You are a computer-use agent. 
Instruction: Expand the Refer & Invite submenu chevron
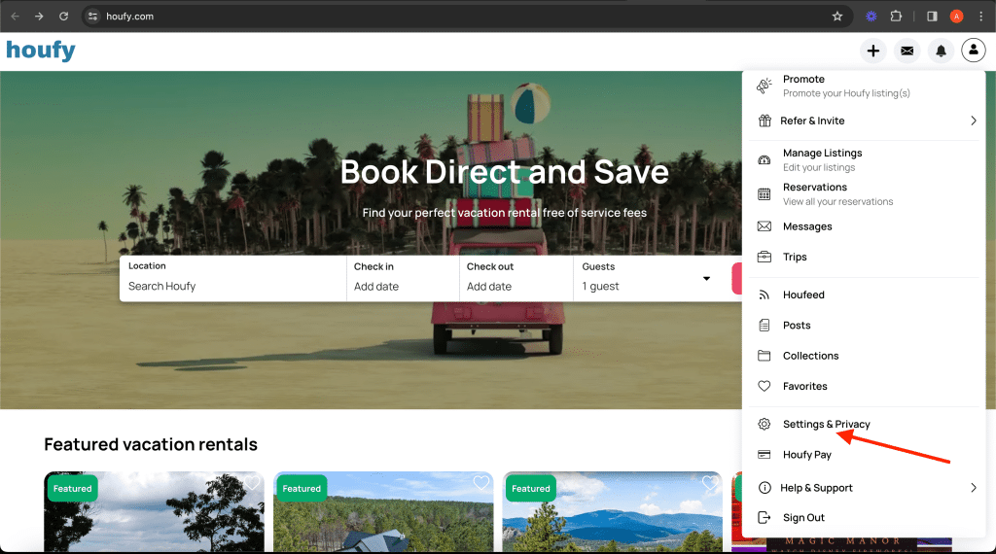click(x=973, y=121)
